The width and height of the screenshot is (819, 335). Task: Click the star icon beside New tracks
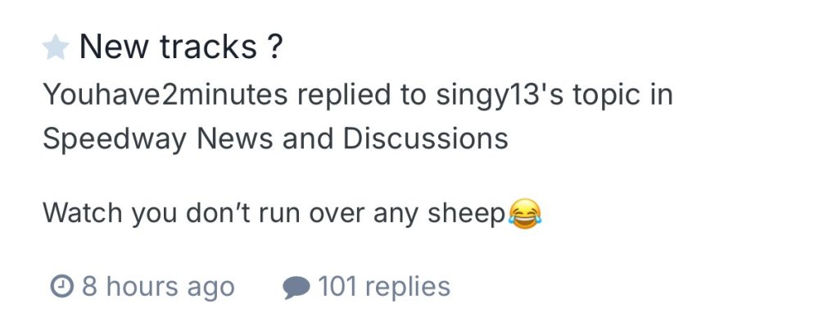[x=55, y=48]
